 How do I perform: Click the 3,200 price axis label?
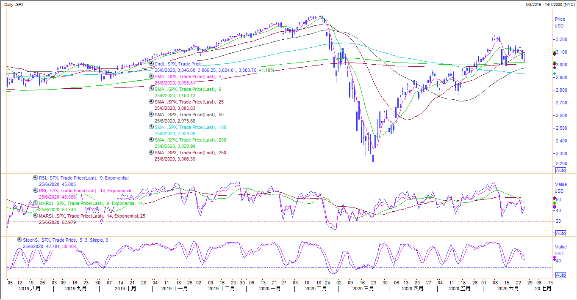[x=560, y=39]
